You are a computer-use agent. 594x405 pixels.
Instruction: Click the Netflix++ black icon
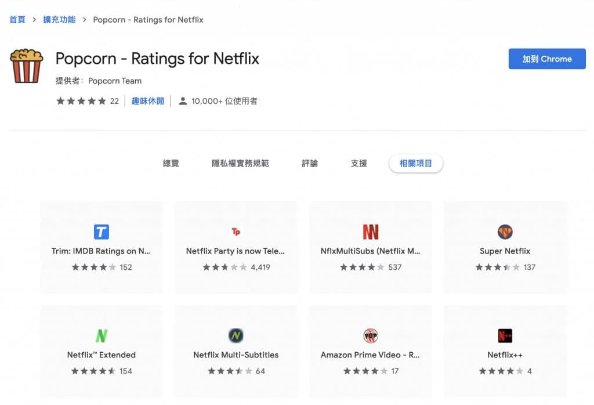505,335
